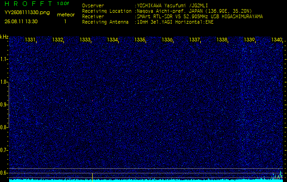
Task: Click the meteor count value 1
Action: point(65,21)
